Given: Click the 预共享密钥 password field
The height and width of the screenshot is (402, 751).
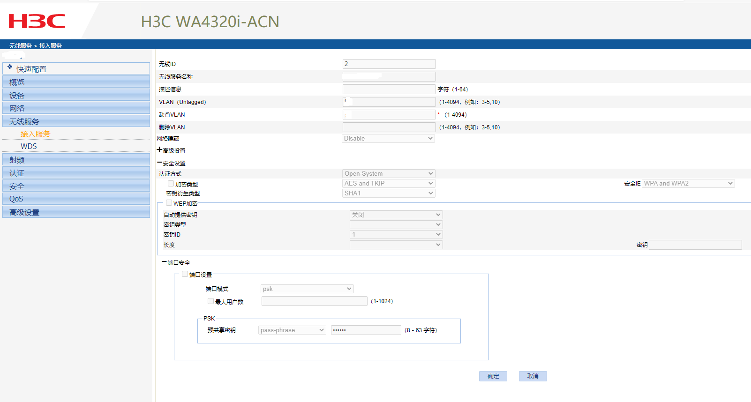Looking at the screenshot, I should click(366, 330).
